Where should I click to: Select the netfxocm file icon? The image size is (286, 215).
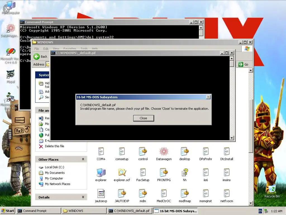(x=227, y=196)
